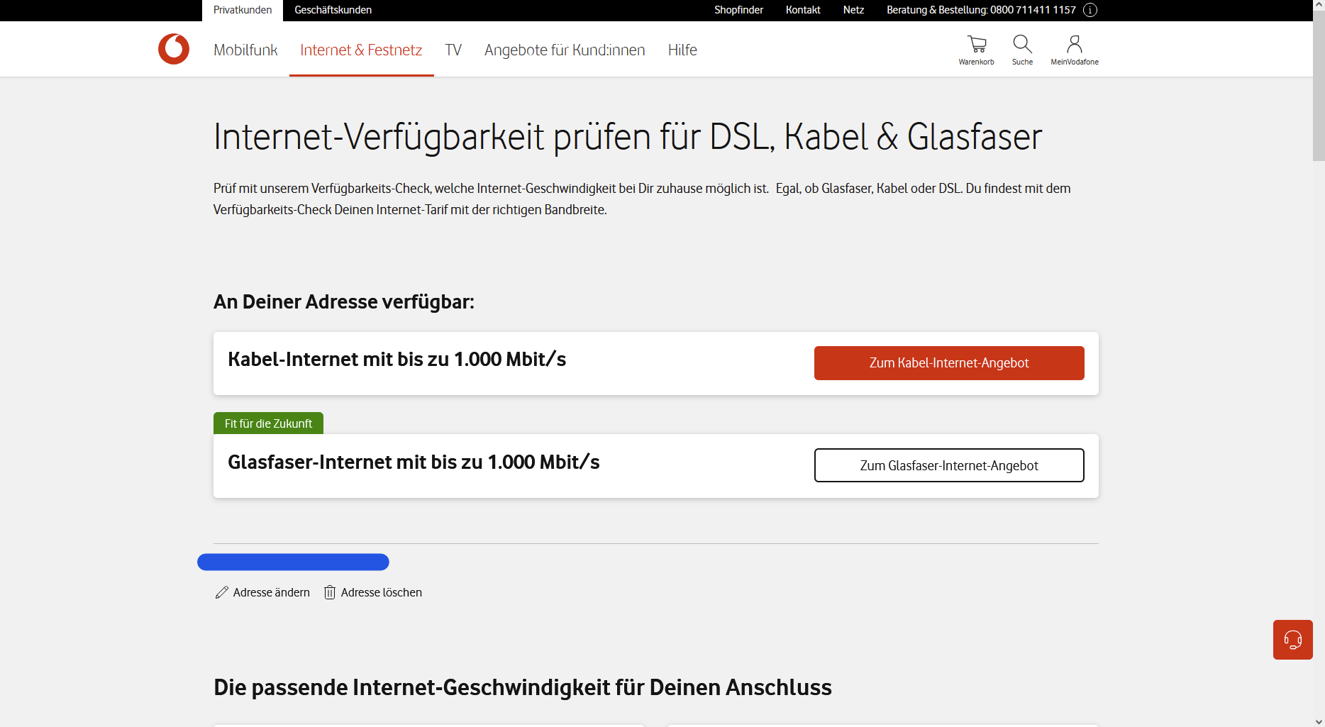Image resolution: width=1325 pixels, height=727 pixels.
Task: Click the pencil icon to change address
Action: (x=222, y=592)
